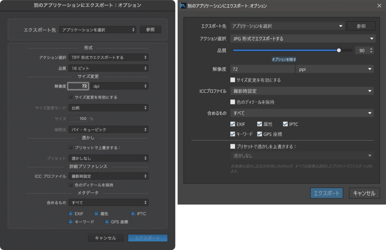
Task: Open ICCプロファイル dropdown in right window
Action: click(302, 91)
